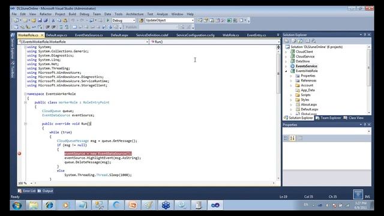
Task: Click the auto-hide pin of Properties panel
Action: (365, 125)
